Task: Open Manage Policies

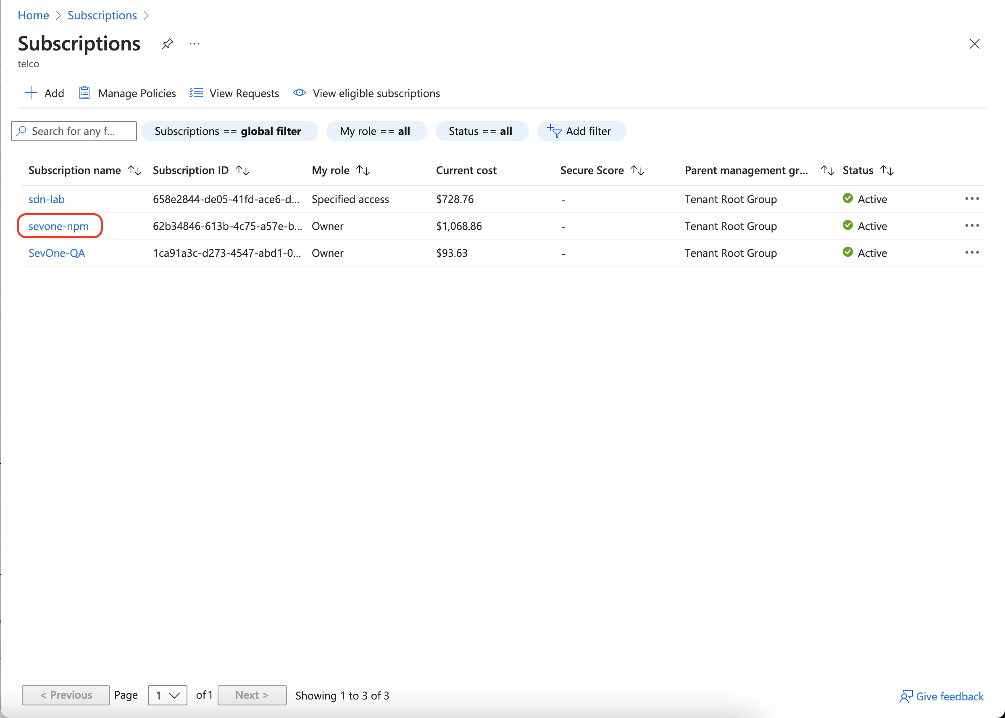Action: point(127,93)
